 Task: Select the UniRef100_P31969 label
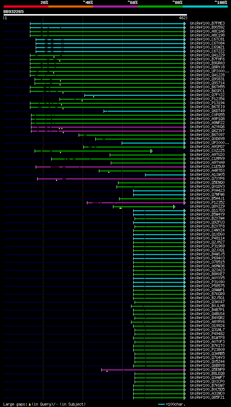coord(207,246)
